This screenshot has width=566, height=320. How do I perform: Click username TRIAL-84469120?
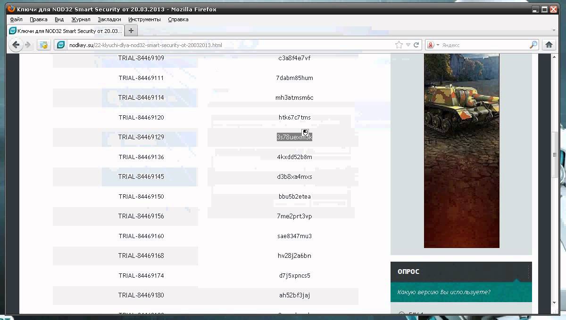pyautogui.click(x=141, y=118)
